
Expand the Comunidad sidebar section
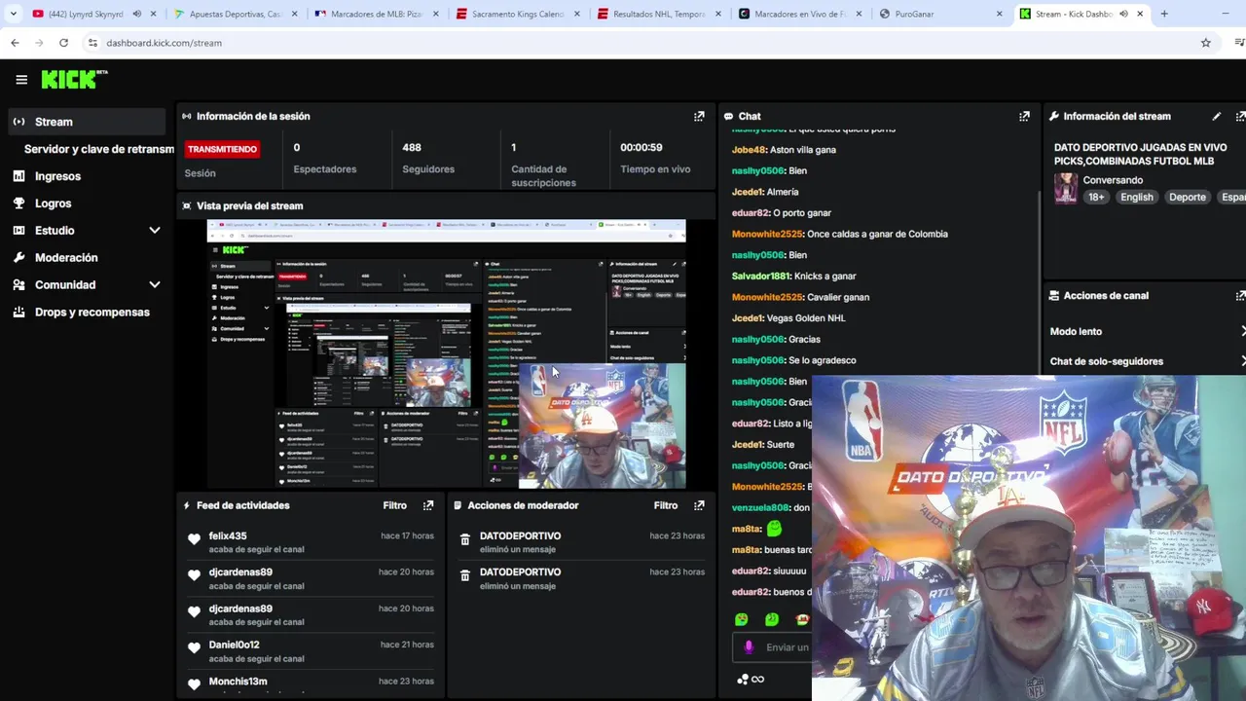pyautogui.click(x=154, y=285)
